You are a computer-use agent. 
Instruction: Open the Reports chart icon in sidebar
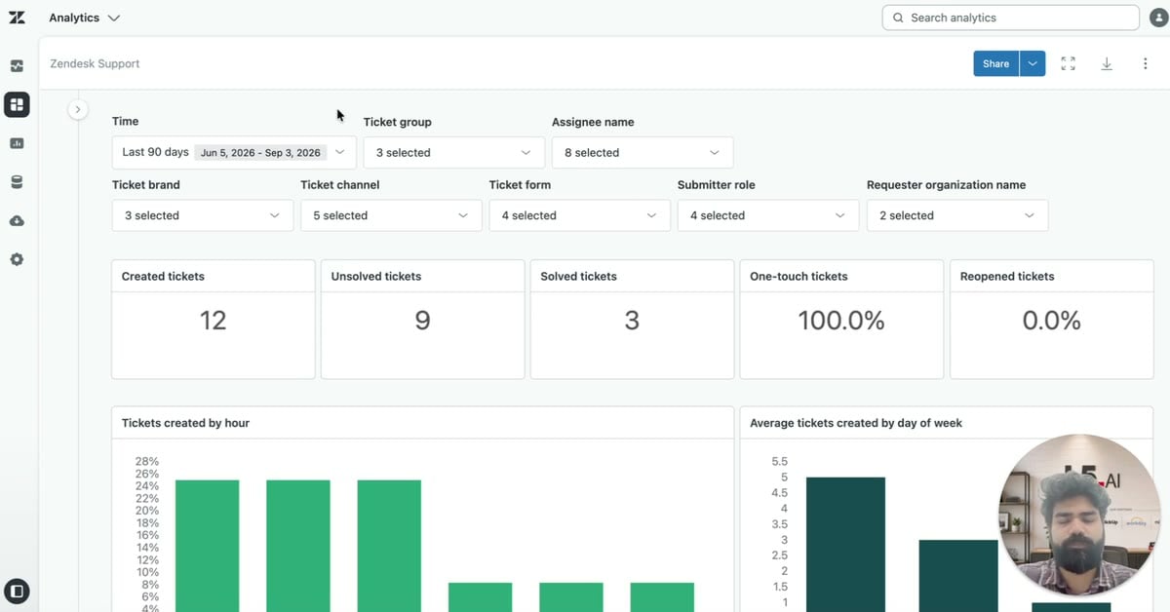point(17,143)
